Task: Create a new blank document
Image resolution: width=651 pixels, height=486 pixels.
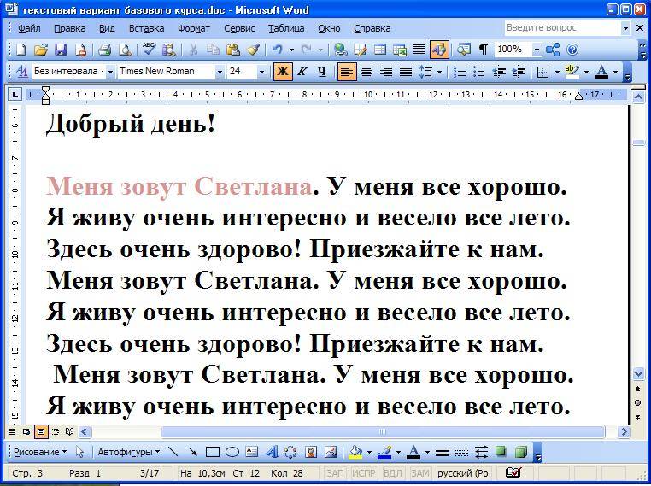Action: coord(21,50)
